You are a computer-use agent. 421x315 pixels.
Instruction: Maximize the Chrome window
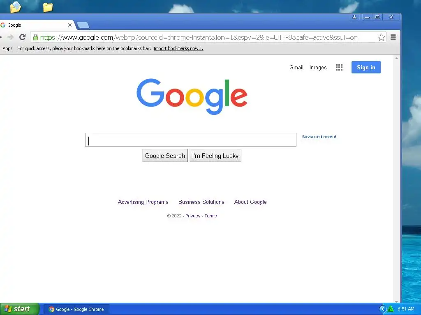pyautogui.click(x=377, y=17)
